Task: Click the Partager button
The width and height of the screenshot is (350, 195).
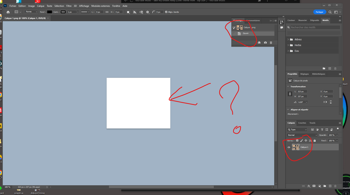Action: click(x=320, y=12)
